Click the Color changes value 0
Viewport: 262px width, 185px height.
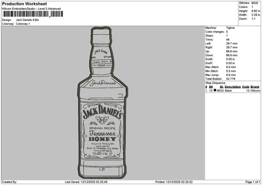pos(227,32)
